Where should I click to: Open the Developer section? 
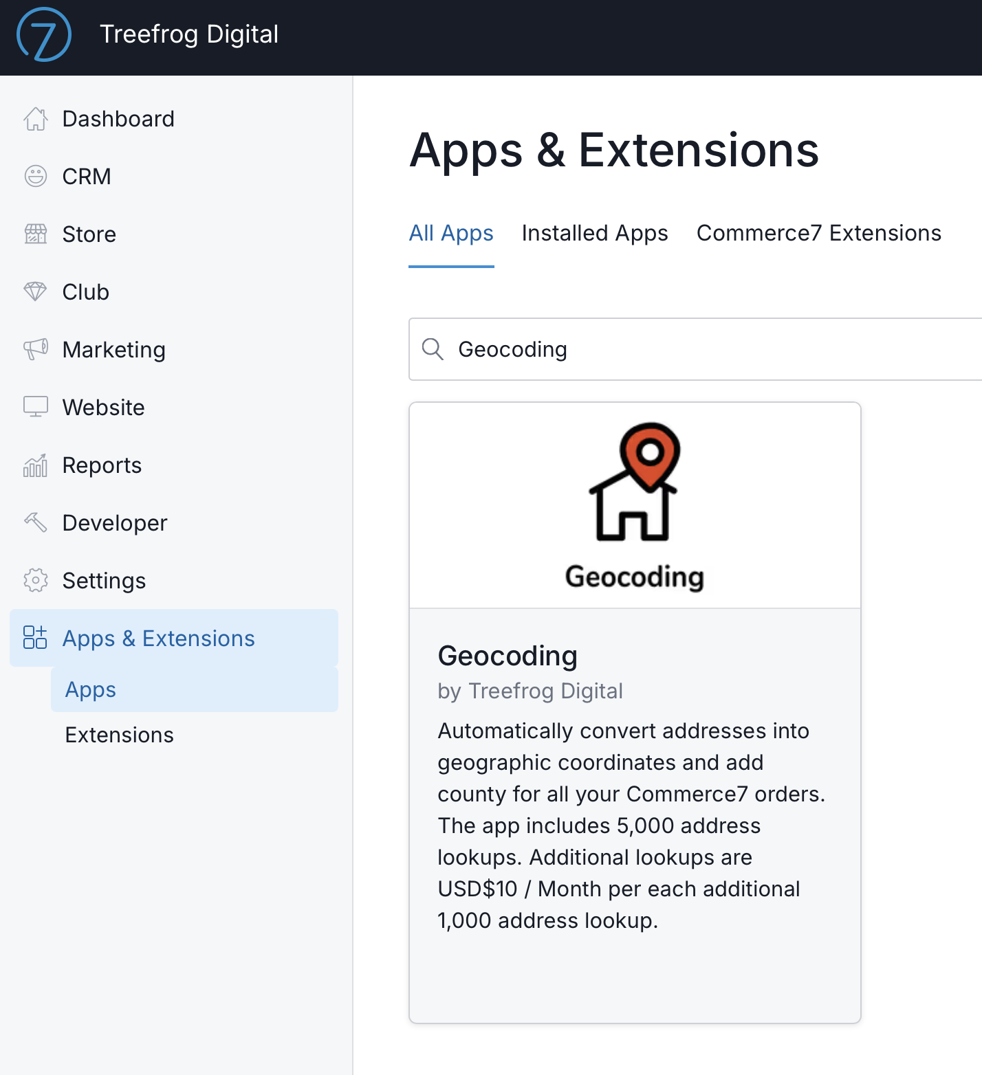pos(174,523)
